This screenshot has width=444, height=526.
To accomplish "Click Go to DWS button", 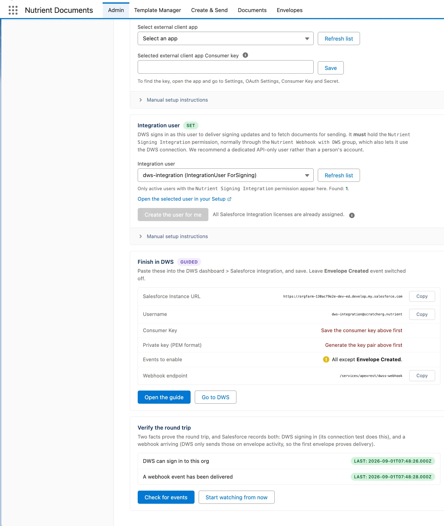I will click(215, 397).
